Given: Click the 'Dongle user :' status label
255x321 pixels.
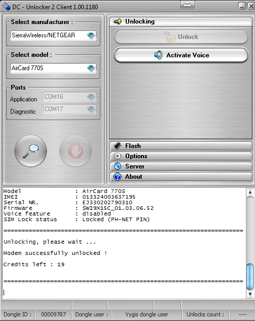Looking at the screenshot, I should pos(91,314).
